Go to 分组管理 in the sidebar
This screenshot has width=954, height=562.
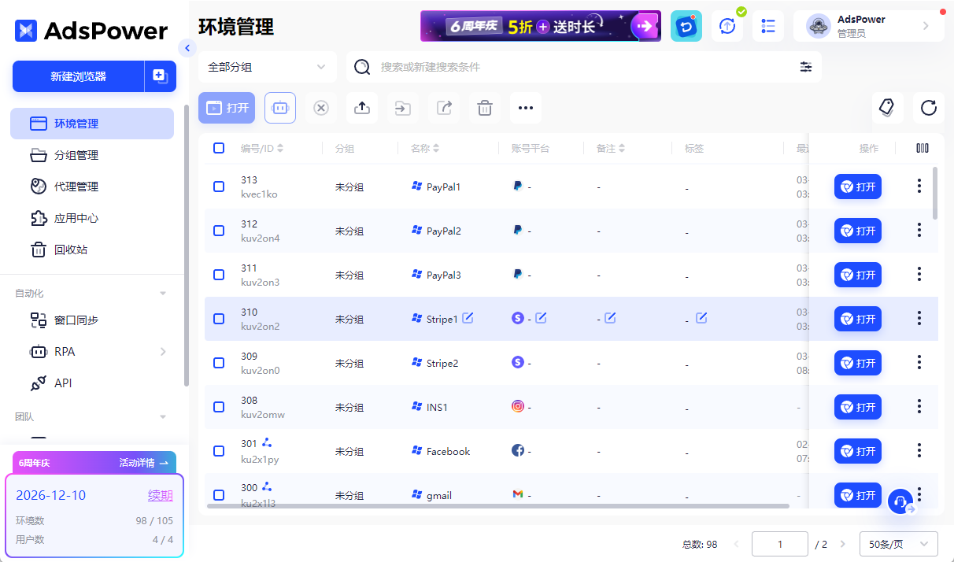(x=76, y=155)
